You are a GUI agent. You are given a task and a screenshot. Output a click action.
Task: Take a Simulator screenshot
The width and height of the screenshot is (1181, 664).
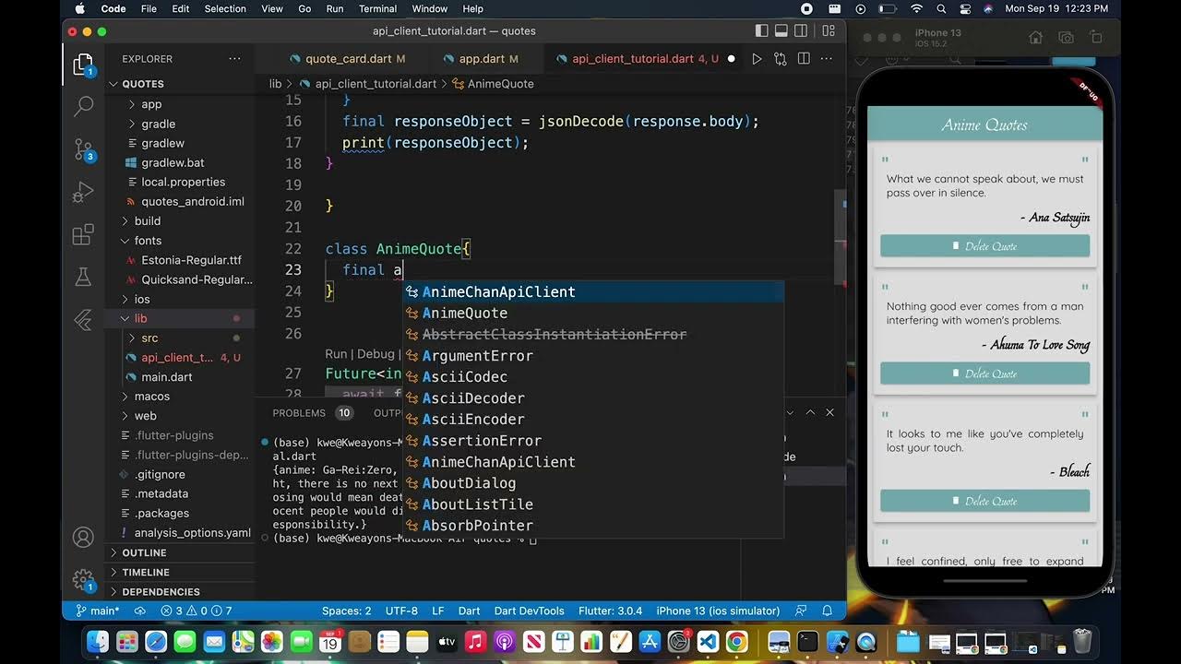coord(1066,38)
